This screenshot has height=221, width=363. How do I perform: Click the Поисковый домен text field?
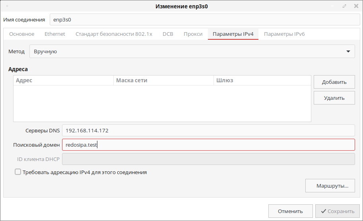coord(208,145)
